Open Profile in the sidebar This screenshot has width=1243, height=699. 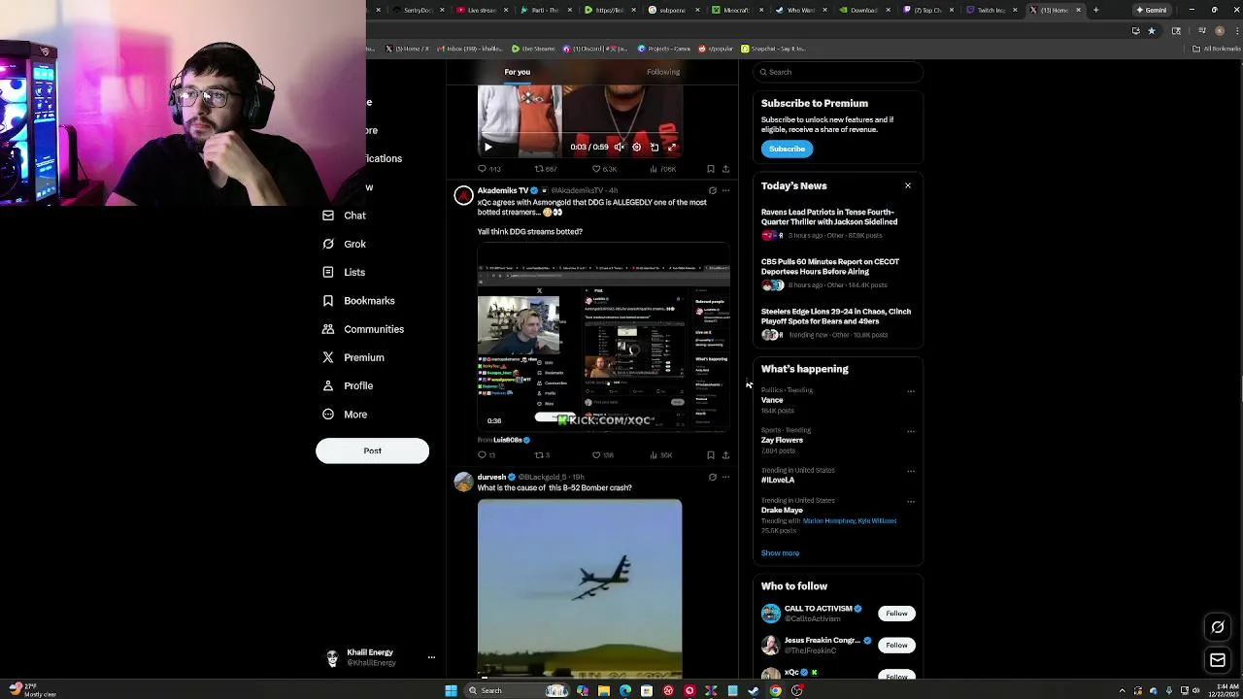point(348,385)
